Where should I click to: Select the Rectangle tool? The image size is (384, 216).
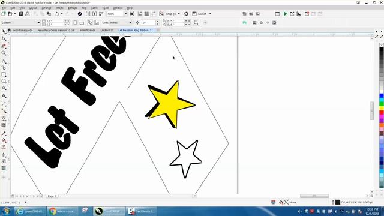click(x=4, y=74)
